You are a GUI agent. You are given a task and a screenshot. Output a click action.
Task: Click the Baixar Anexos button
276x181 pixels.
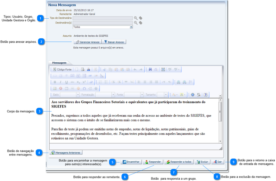click(x=114, y=42)
